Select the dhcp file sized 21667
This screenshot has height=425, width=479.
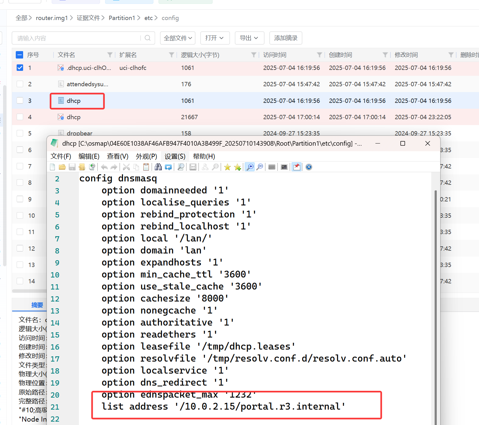[73, 117]
